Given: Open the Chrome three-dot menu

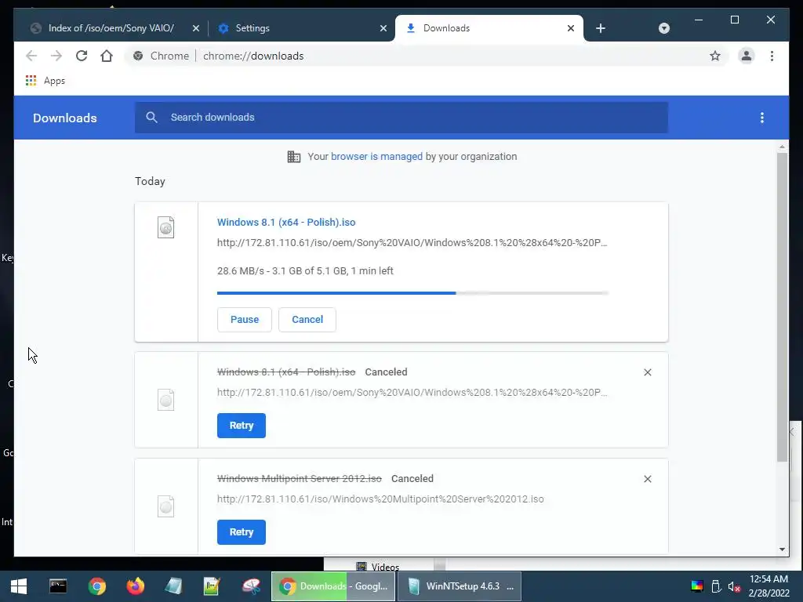Looking at the screenshot, I should pyautogui.click(x=772, y=56).
